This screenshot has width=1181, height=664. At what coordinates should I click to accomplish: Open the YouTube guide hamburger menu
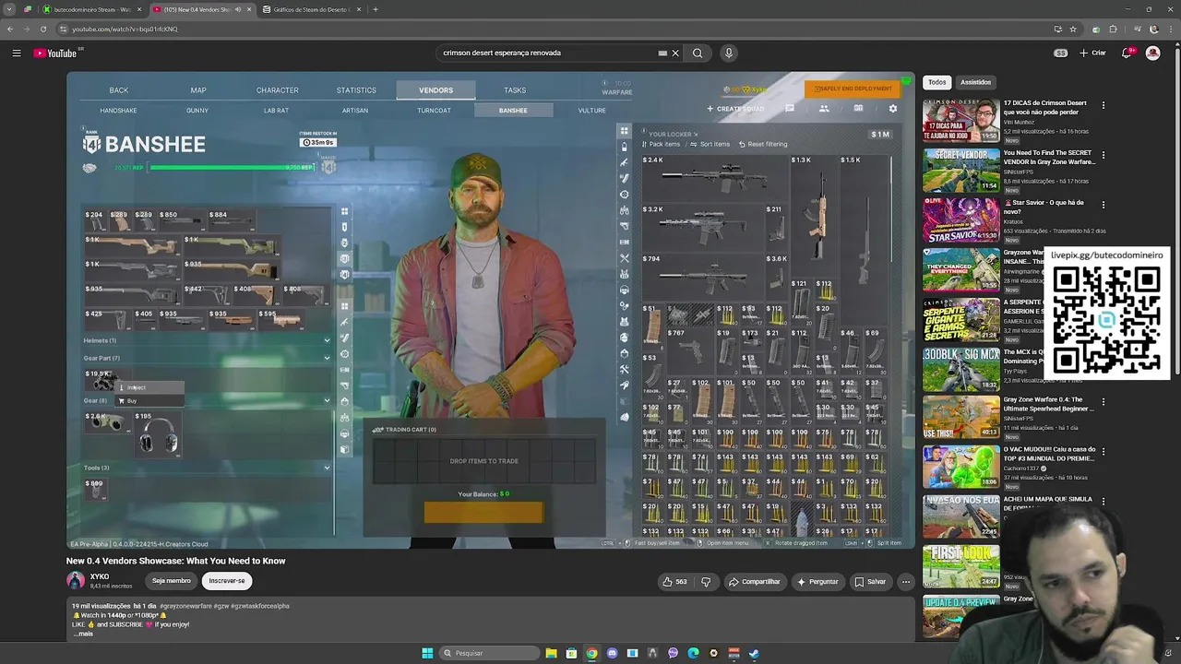pyautogui.click(x=17, y=53)
